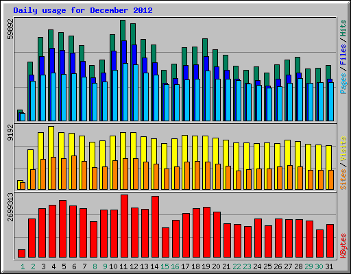Select day 7 on the date axis

(x=84, y=266)
